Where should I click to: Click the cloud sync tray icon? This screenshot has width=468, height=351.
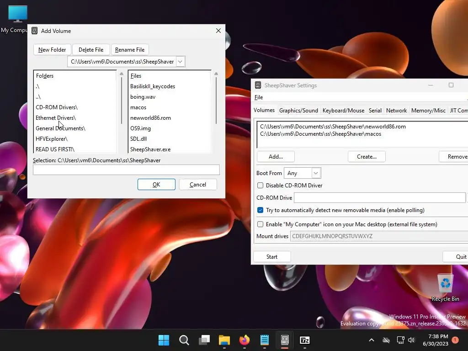click(x=386, y=340)
